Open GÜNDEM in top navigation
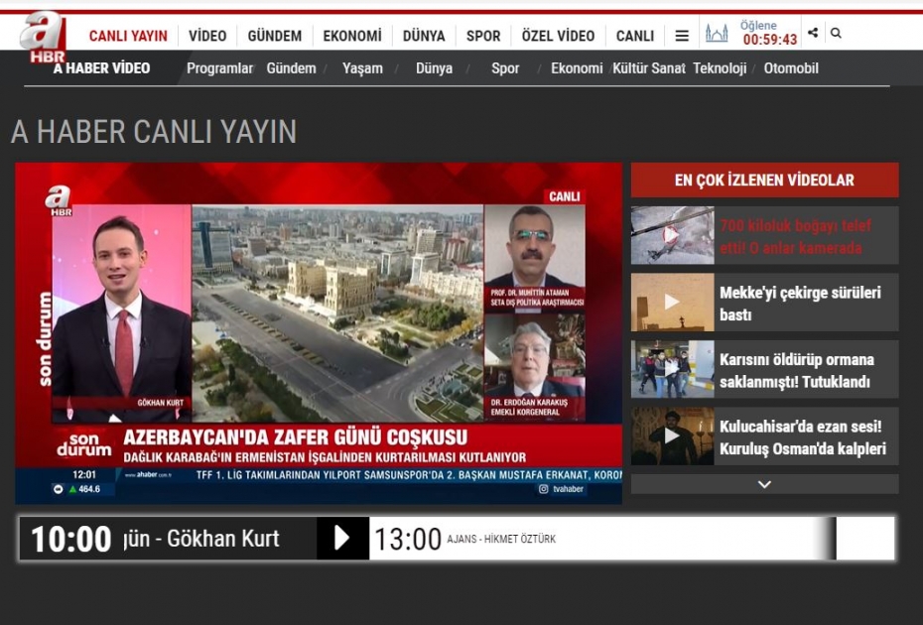 tap(275, 36)
